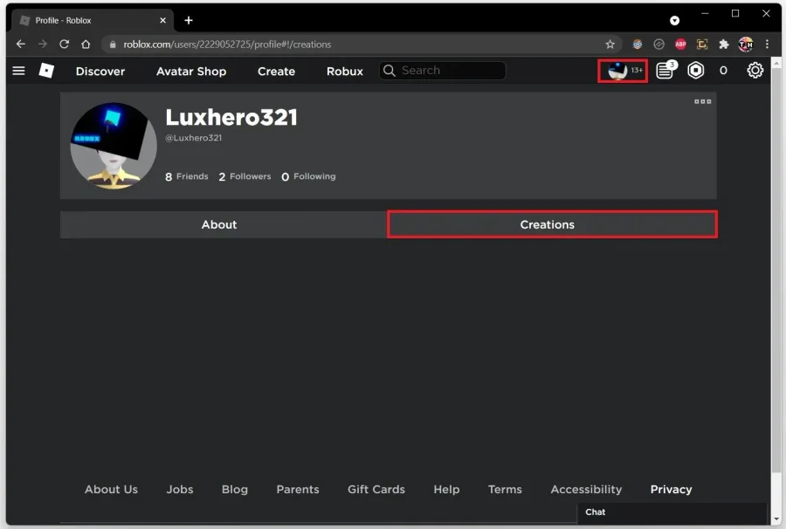The width and height of the screenshot is (786, 529).
Task: View the 8 Friends list
Action: [187, 176]
